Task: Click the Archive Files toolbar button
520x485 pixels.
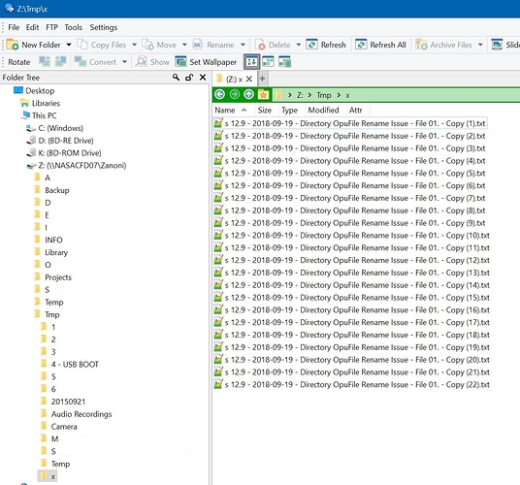Action: coord(443,45)
